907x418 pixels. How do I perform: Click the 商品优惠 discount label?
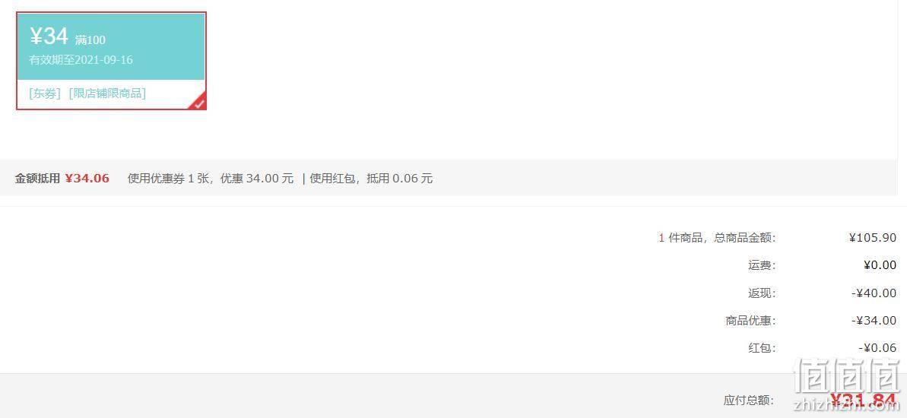coord(751,320)
